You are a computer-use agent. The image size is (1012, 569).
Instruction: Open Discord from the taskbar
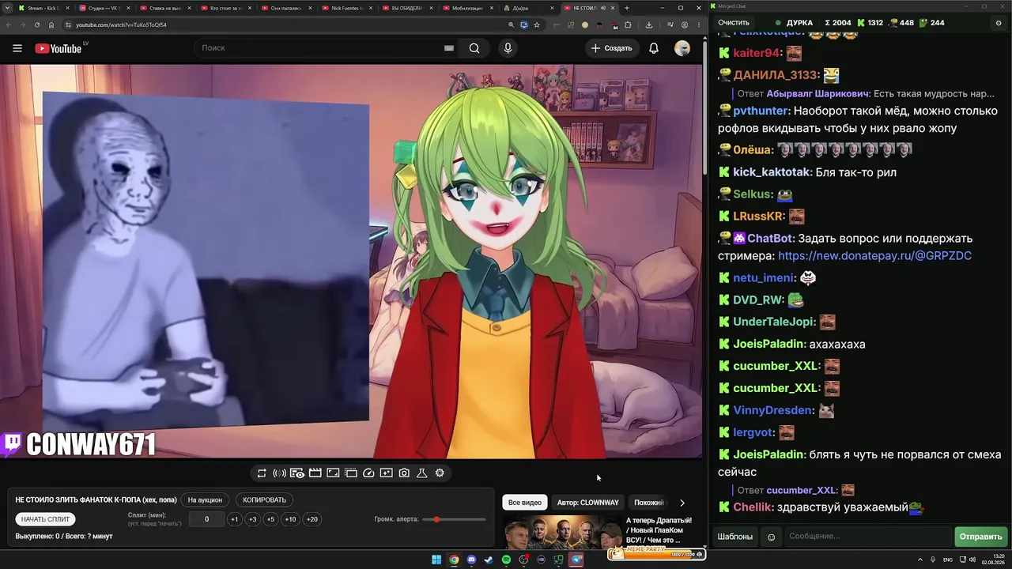471,560
